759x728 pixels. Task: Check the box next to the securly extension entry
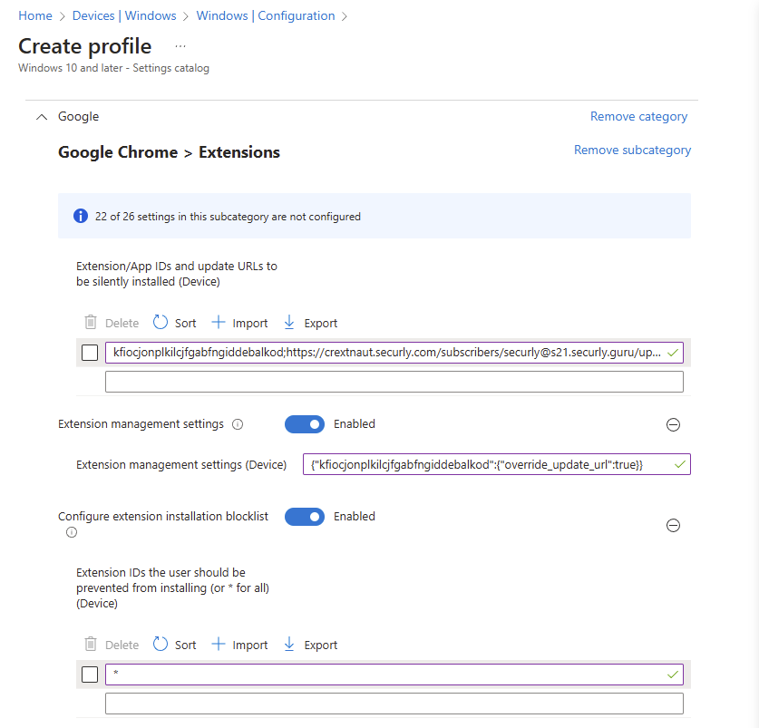pyautogui.click(x=90, y=353)
